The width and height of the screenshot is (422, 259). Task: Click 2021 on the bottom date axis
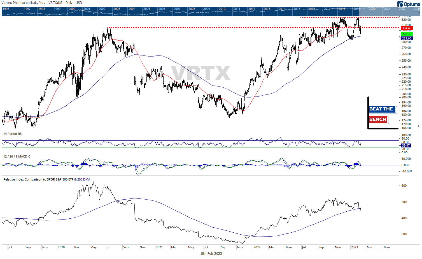click(159, 247)
